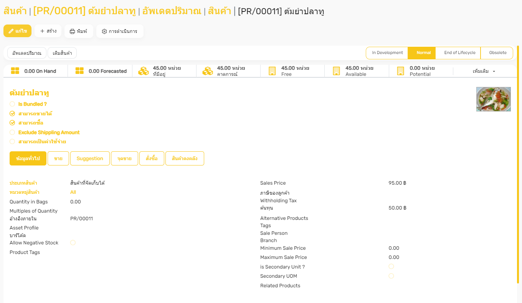The width and height of the screenshot is (522, 303).
Task: Click the cubes icon for คาดการณ์
Action: pyautogui.click(x=208, y=71)
